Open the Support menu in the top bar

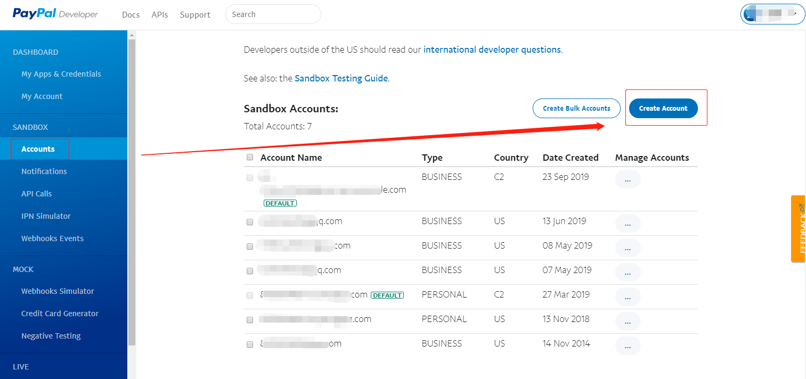pyautogui.click(x=195, y=15)
